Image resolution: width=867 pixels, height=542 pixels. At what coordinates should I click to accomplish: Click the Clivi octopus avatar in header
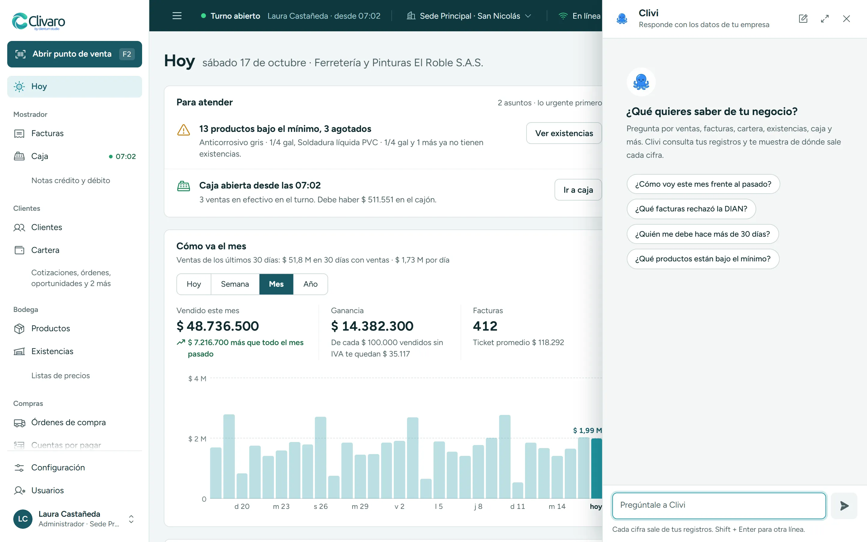point(622,19)
